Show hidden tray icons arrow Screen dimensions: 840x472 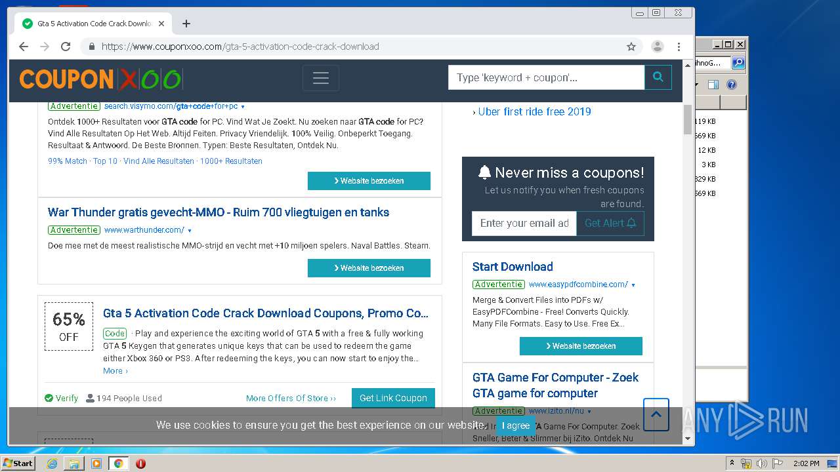point(732,463)
